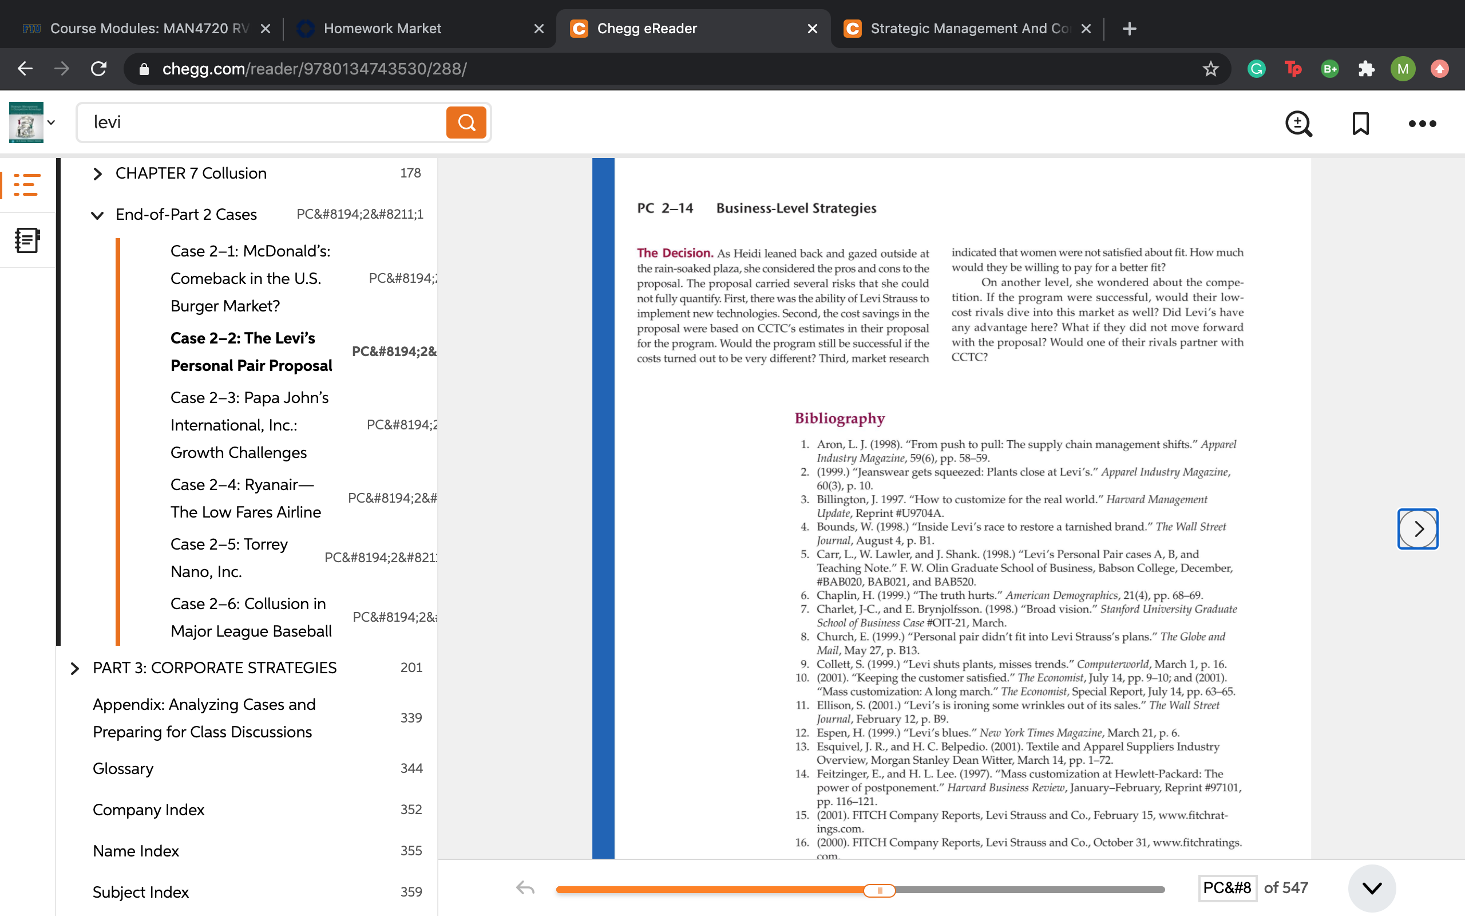Open the B+ extension icon
1465x916 pixels.
pos(1329,69)
